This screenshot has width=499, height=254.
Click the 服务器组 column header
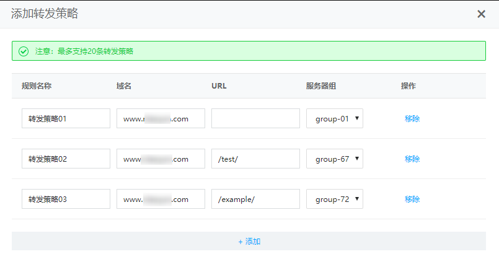[x=321, y=86]
